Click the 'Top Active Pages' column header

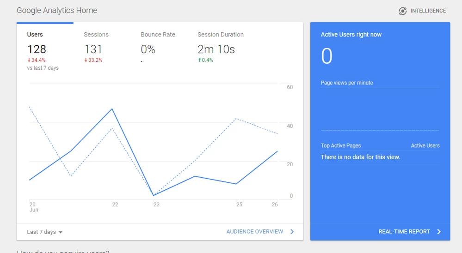click(x=341, y=145)
